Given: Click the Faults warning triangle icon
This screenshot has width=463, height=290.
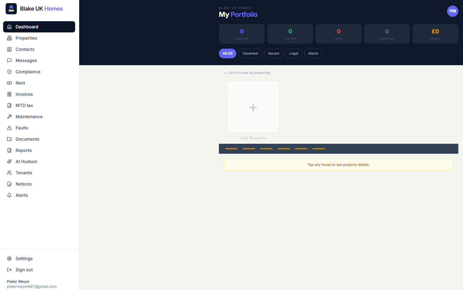Looking at the screenshot, I should [x=9, y=128].
